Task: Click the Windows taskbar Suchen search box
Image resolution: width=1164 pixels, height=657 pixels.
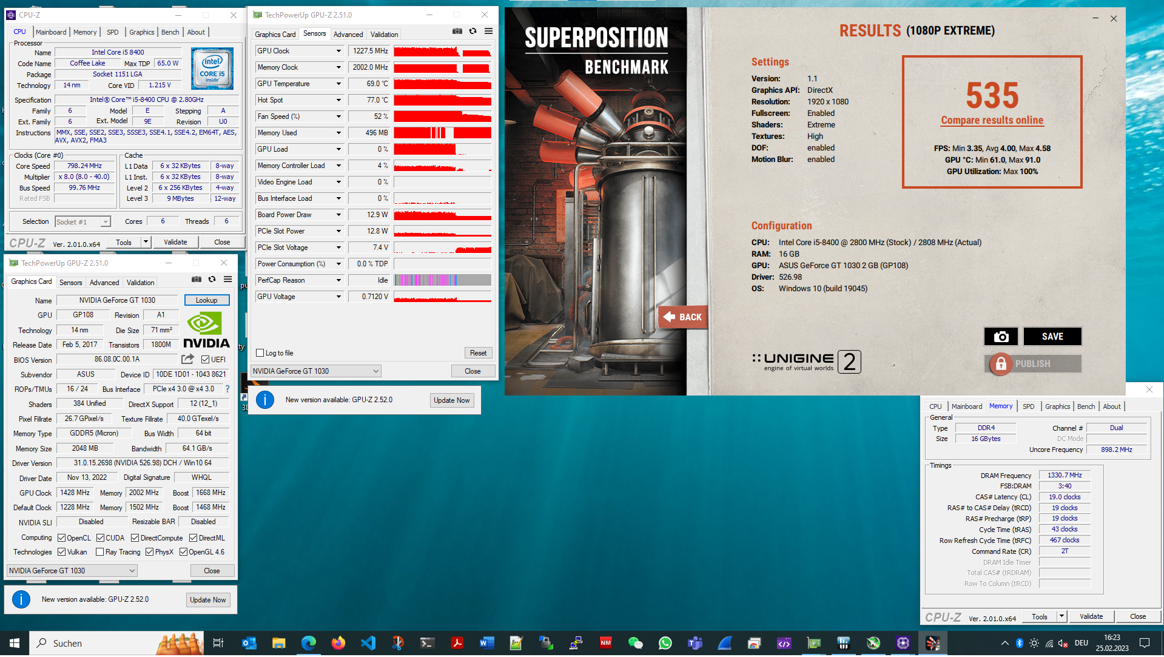Action: point(116,643)
